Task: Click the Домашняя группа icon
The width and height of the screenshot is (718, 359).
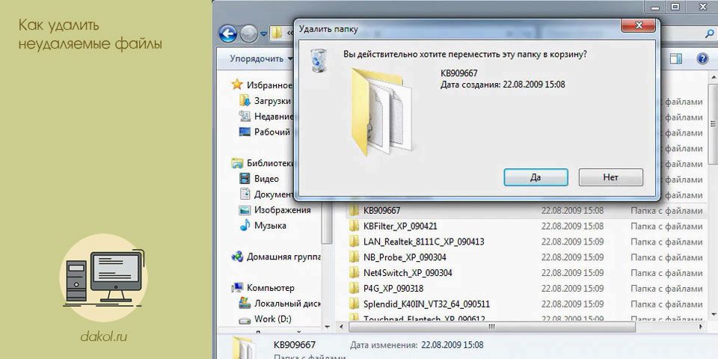Action: (237, 257)
